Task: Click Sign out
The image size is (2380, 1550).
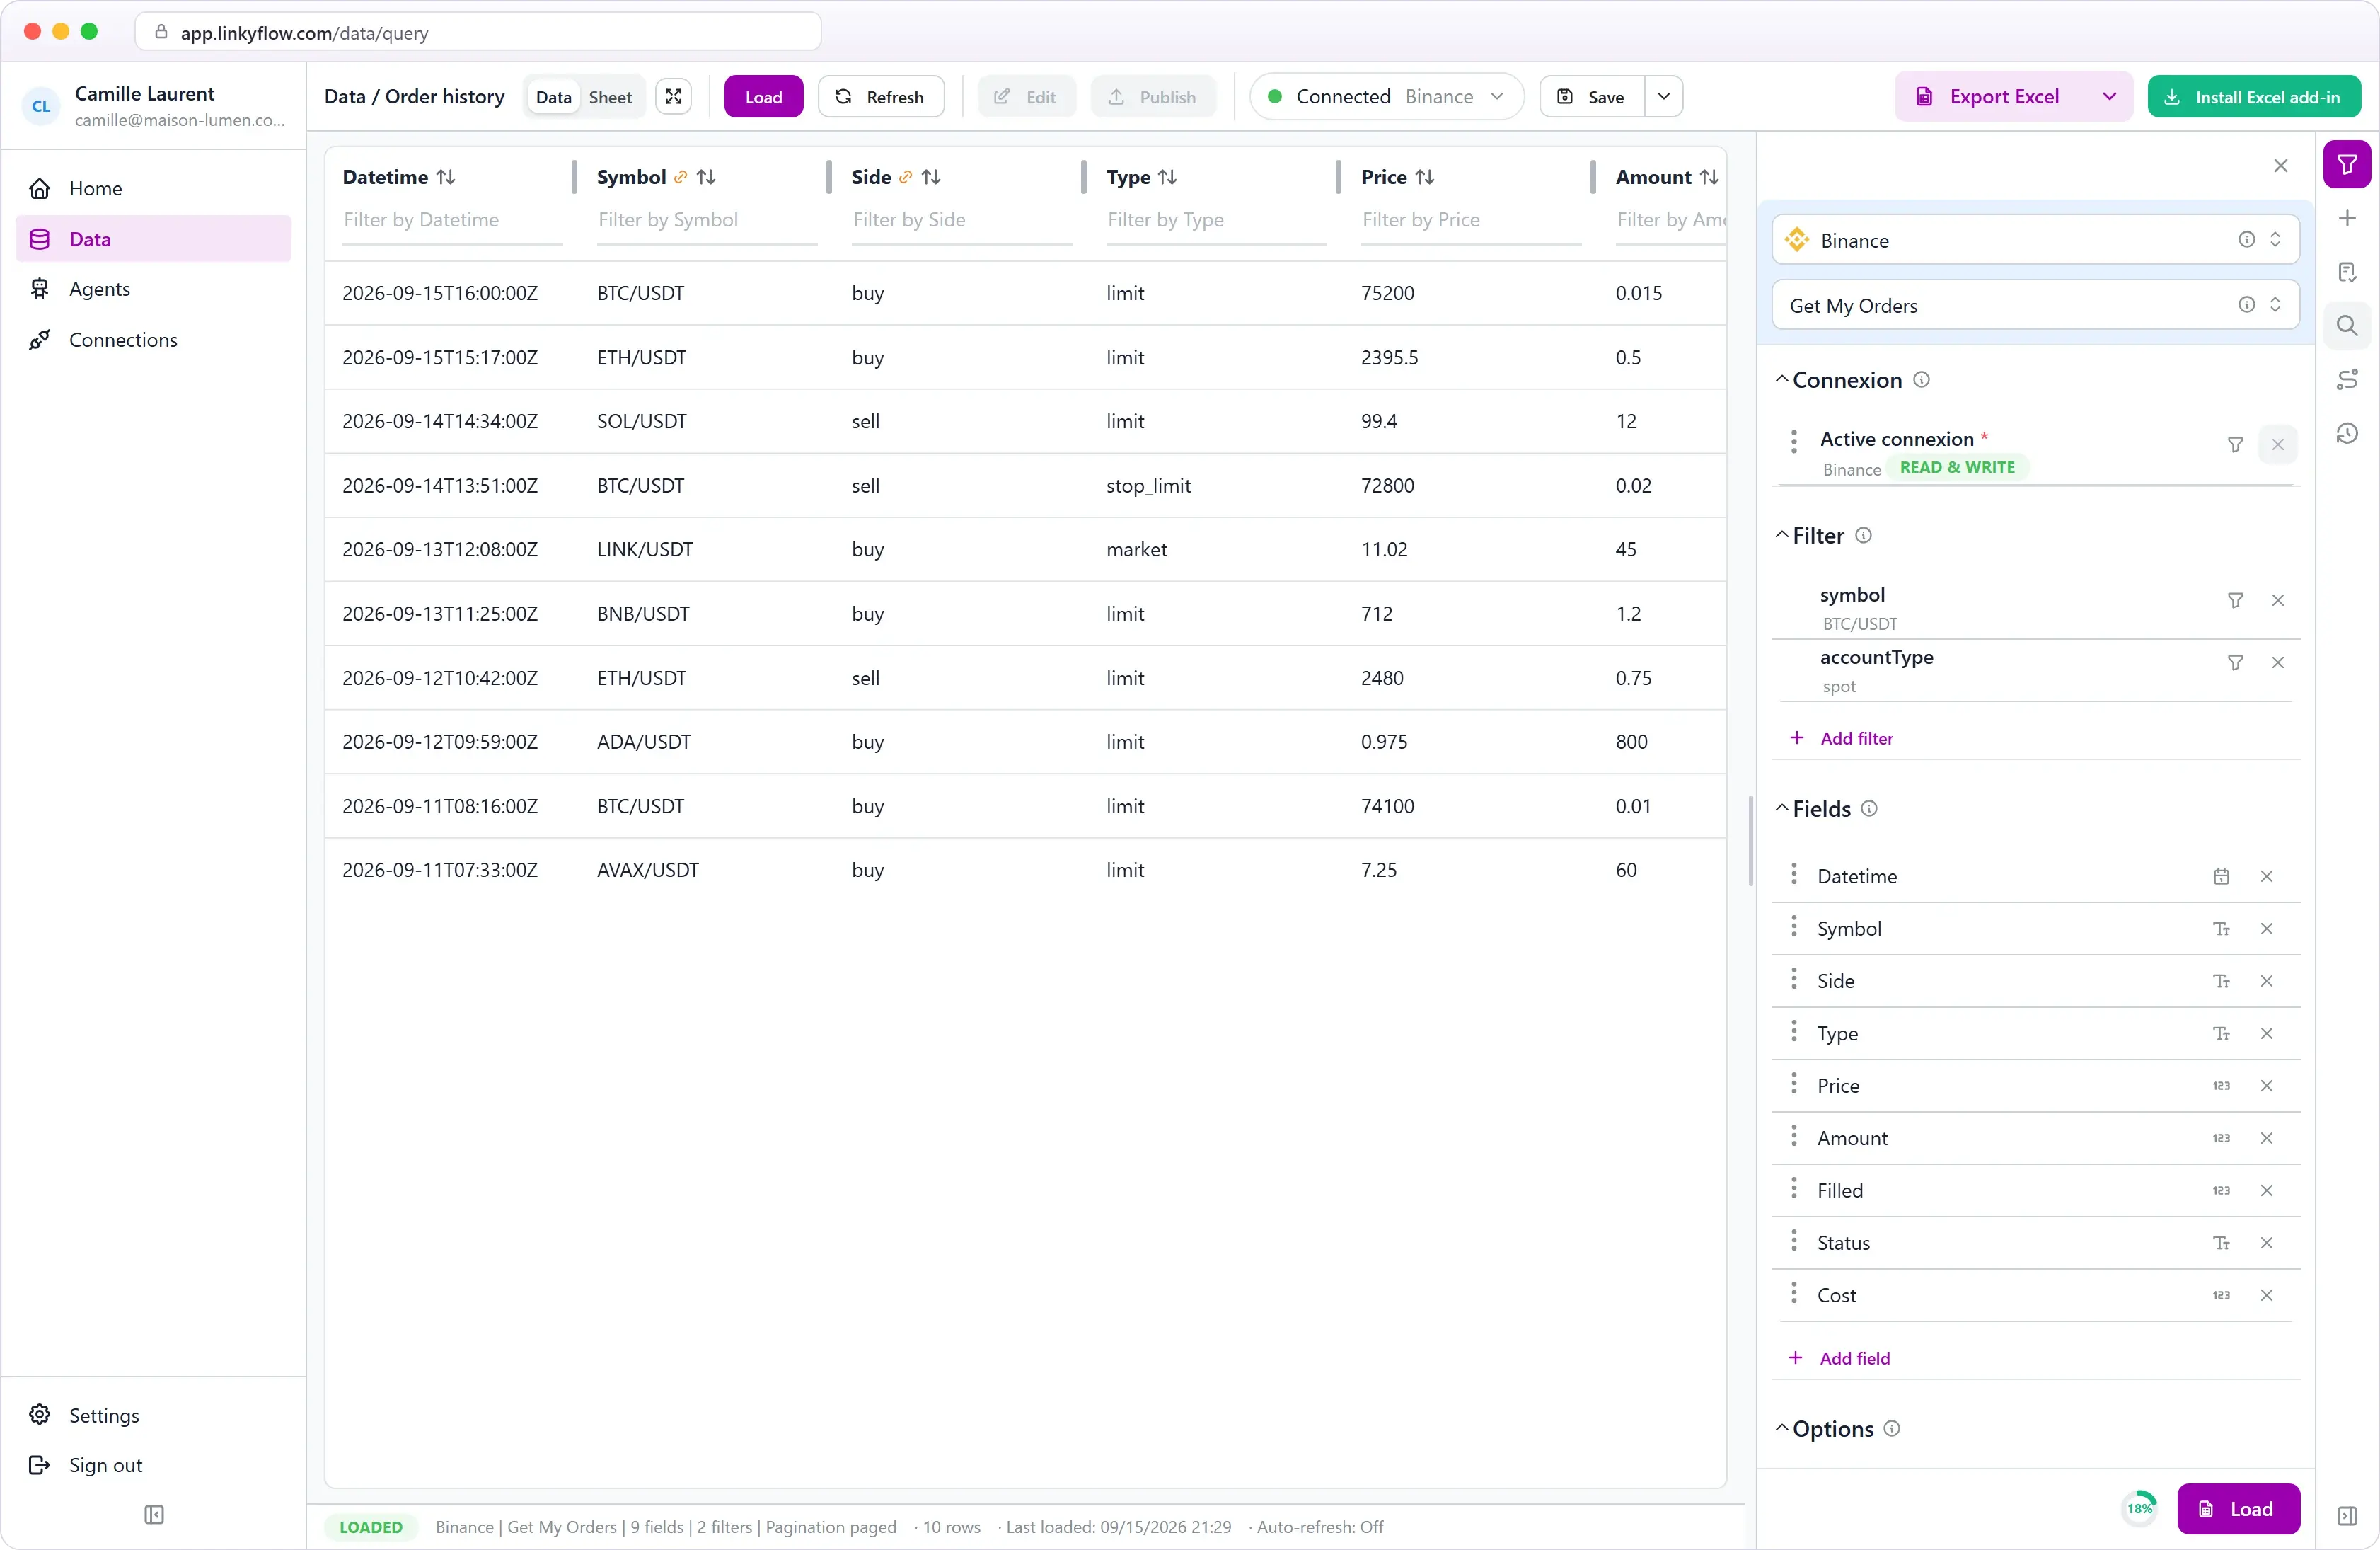Action: (153, 1465)
